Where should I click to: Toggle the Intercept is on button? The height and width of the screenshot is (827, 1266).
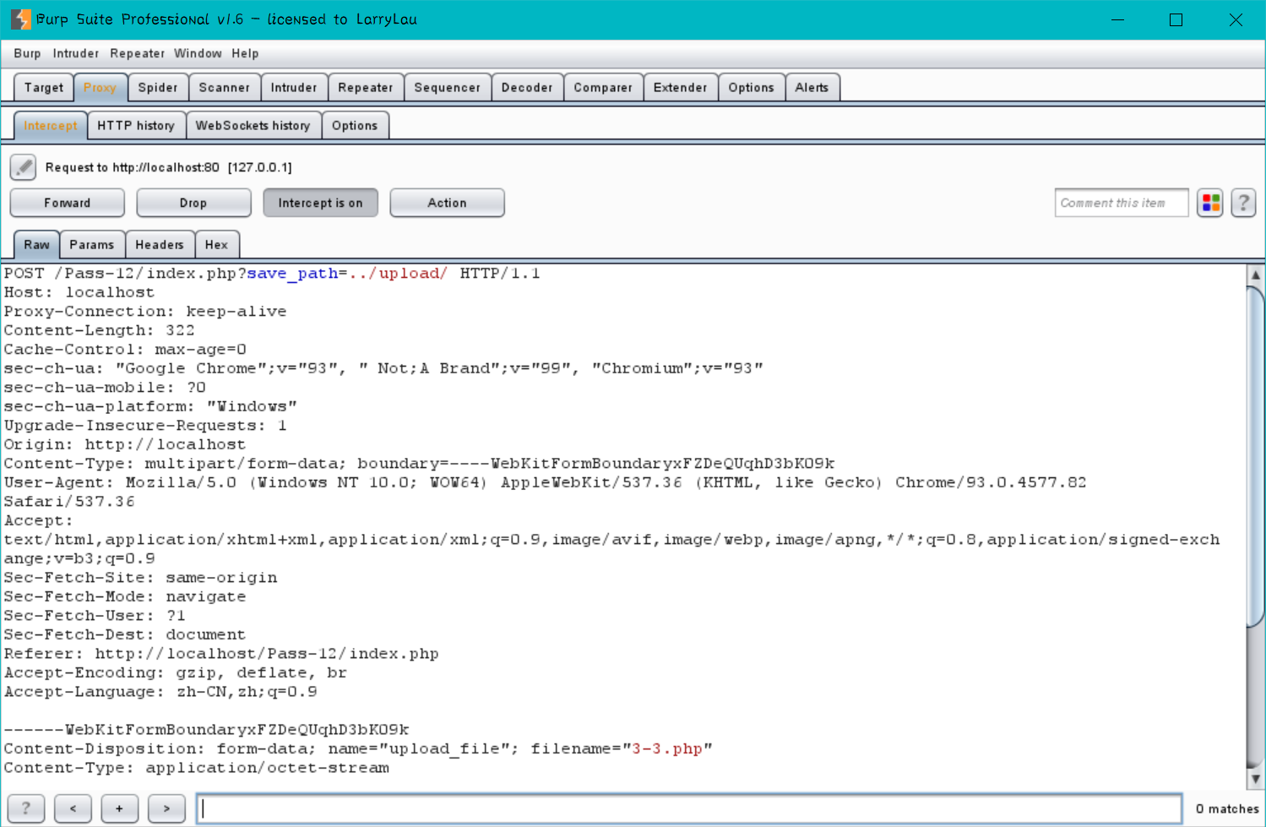point(320,203)
